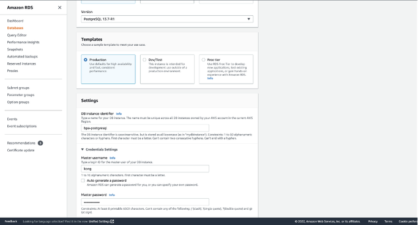Collapse the Credentials Settings section

tap(83, 149)
